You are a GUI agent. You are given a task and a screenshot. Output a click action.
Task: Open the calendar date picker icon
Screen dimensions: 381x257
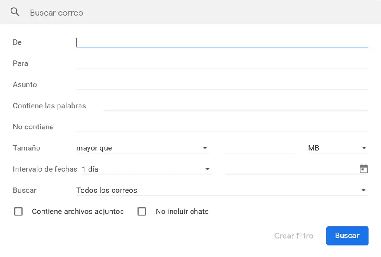pyautogui.click(x=363, y=169)
